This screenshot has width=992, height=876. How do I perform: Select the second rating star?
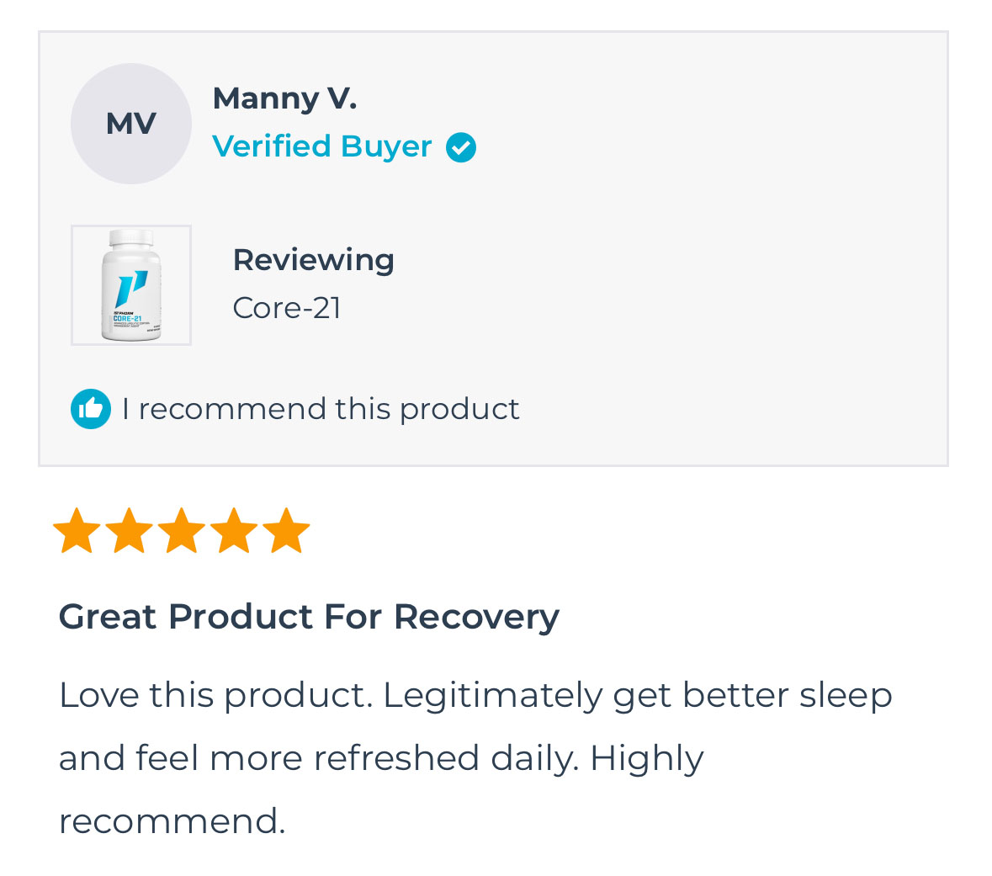pyautogui.click(x=129, y=531)
